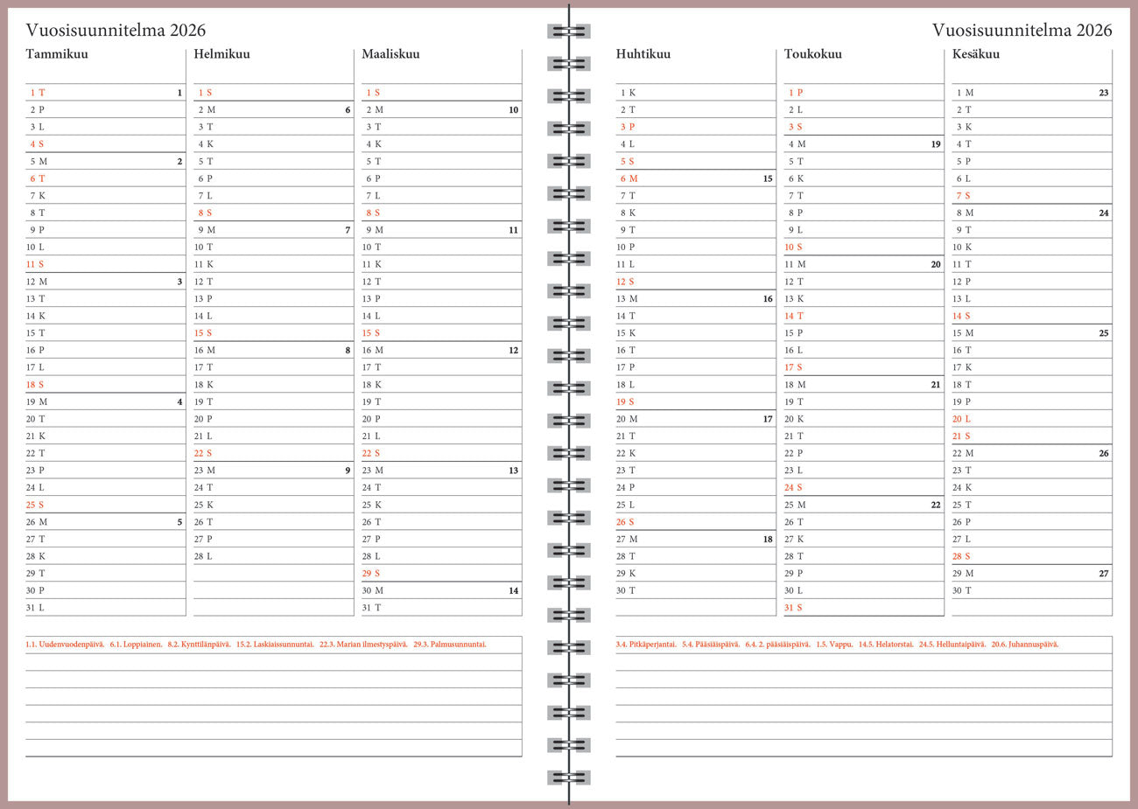Click the Tammikuu month heading
Viewport: 1138px width, 809px height.
click(57, 54)
